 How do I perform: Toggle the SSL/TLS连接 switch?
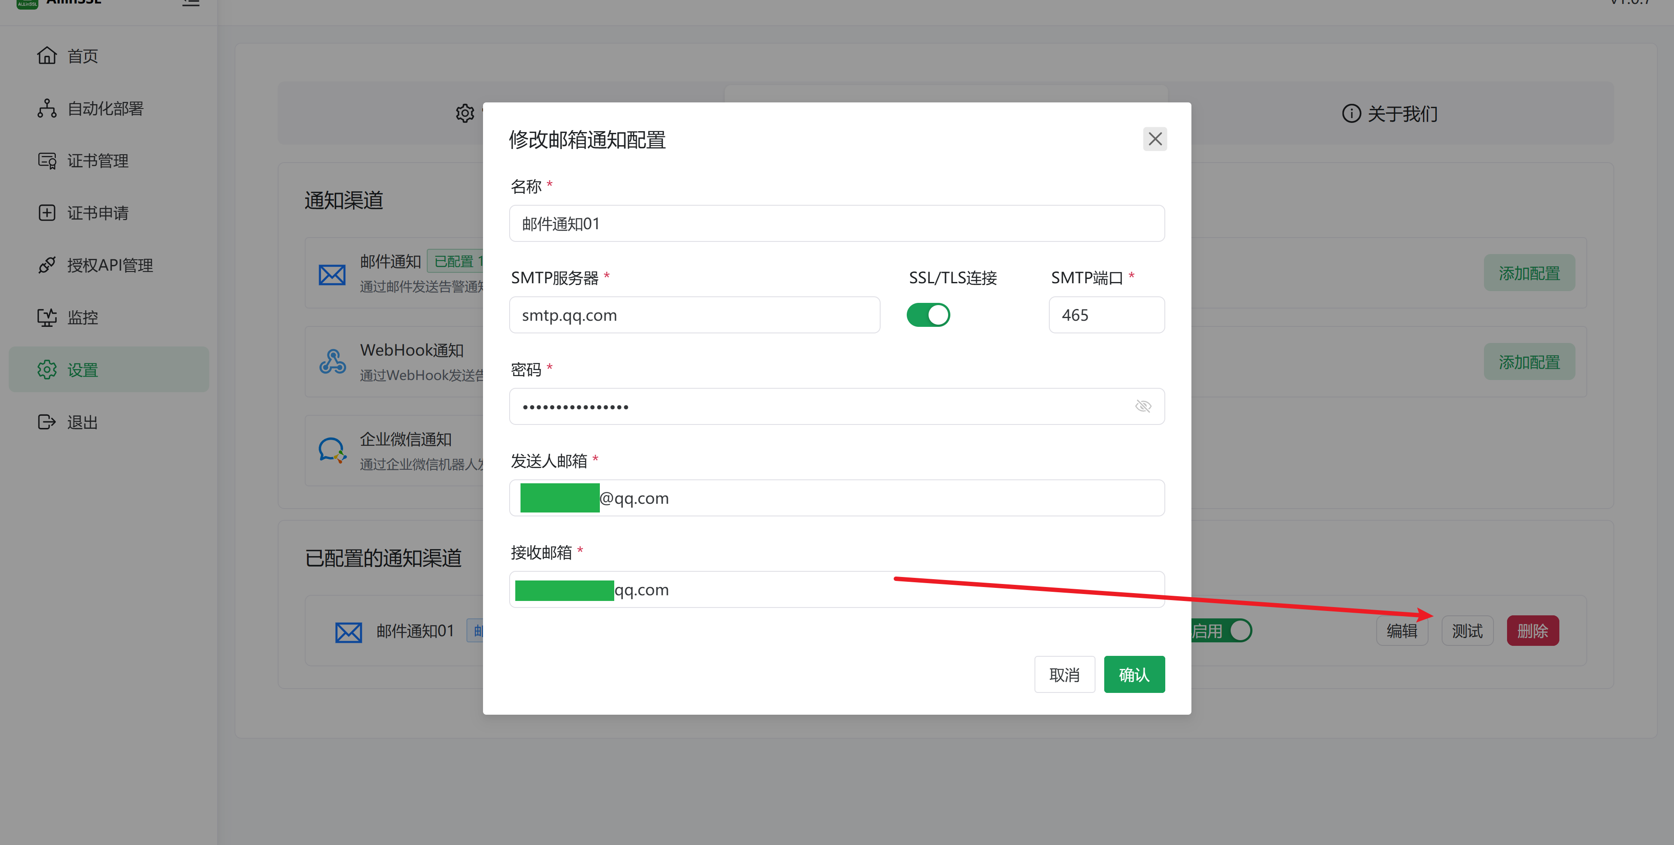928,315
